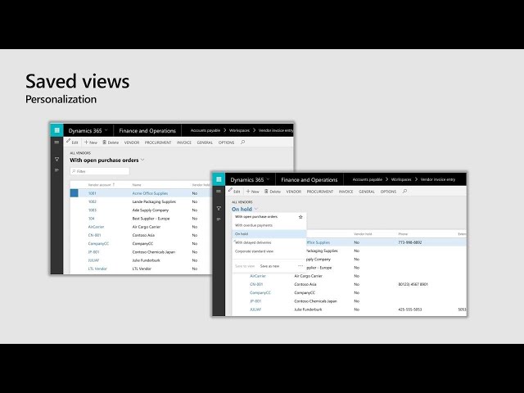
Task: Open hamburger navigation menu in the front window
Action: (x=219, y=191)
